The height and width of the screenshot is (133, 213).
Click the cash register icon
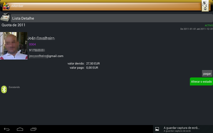tap(5, 17)
